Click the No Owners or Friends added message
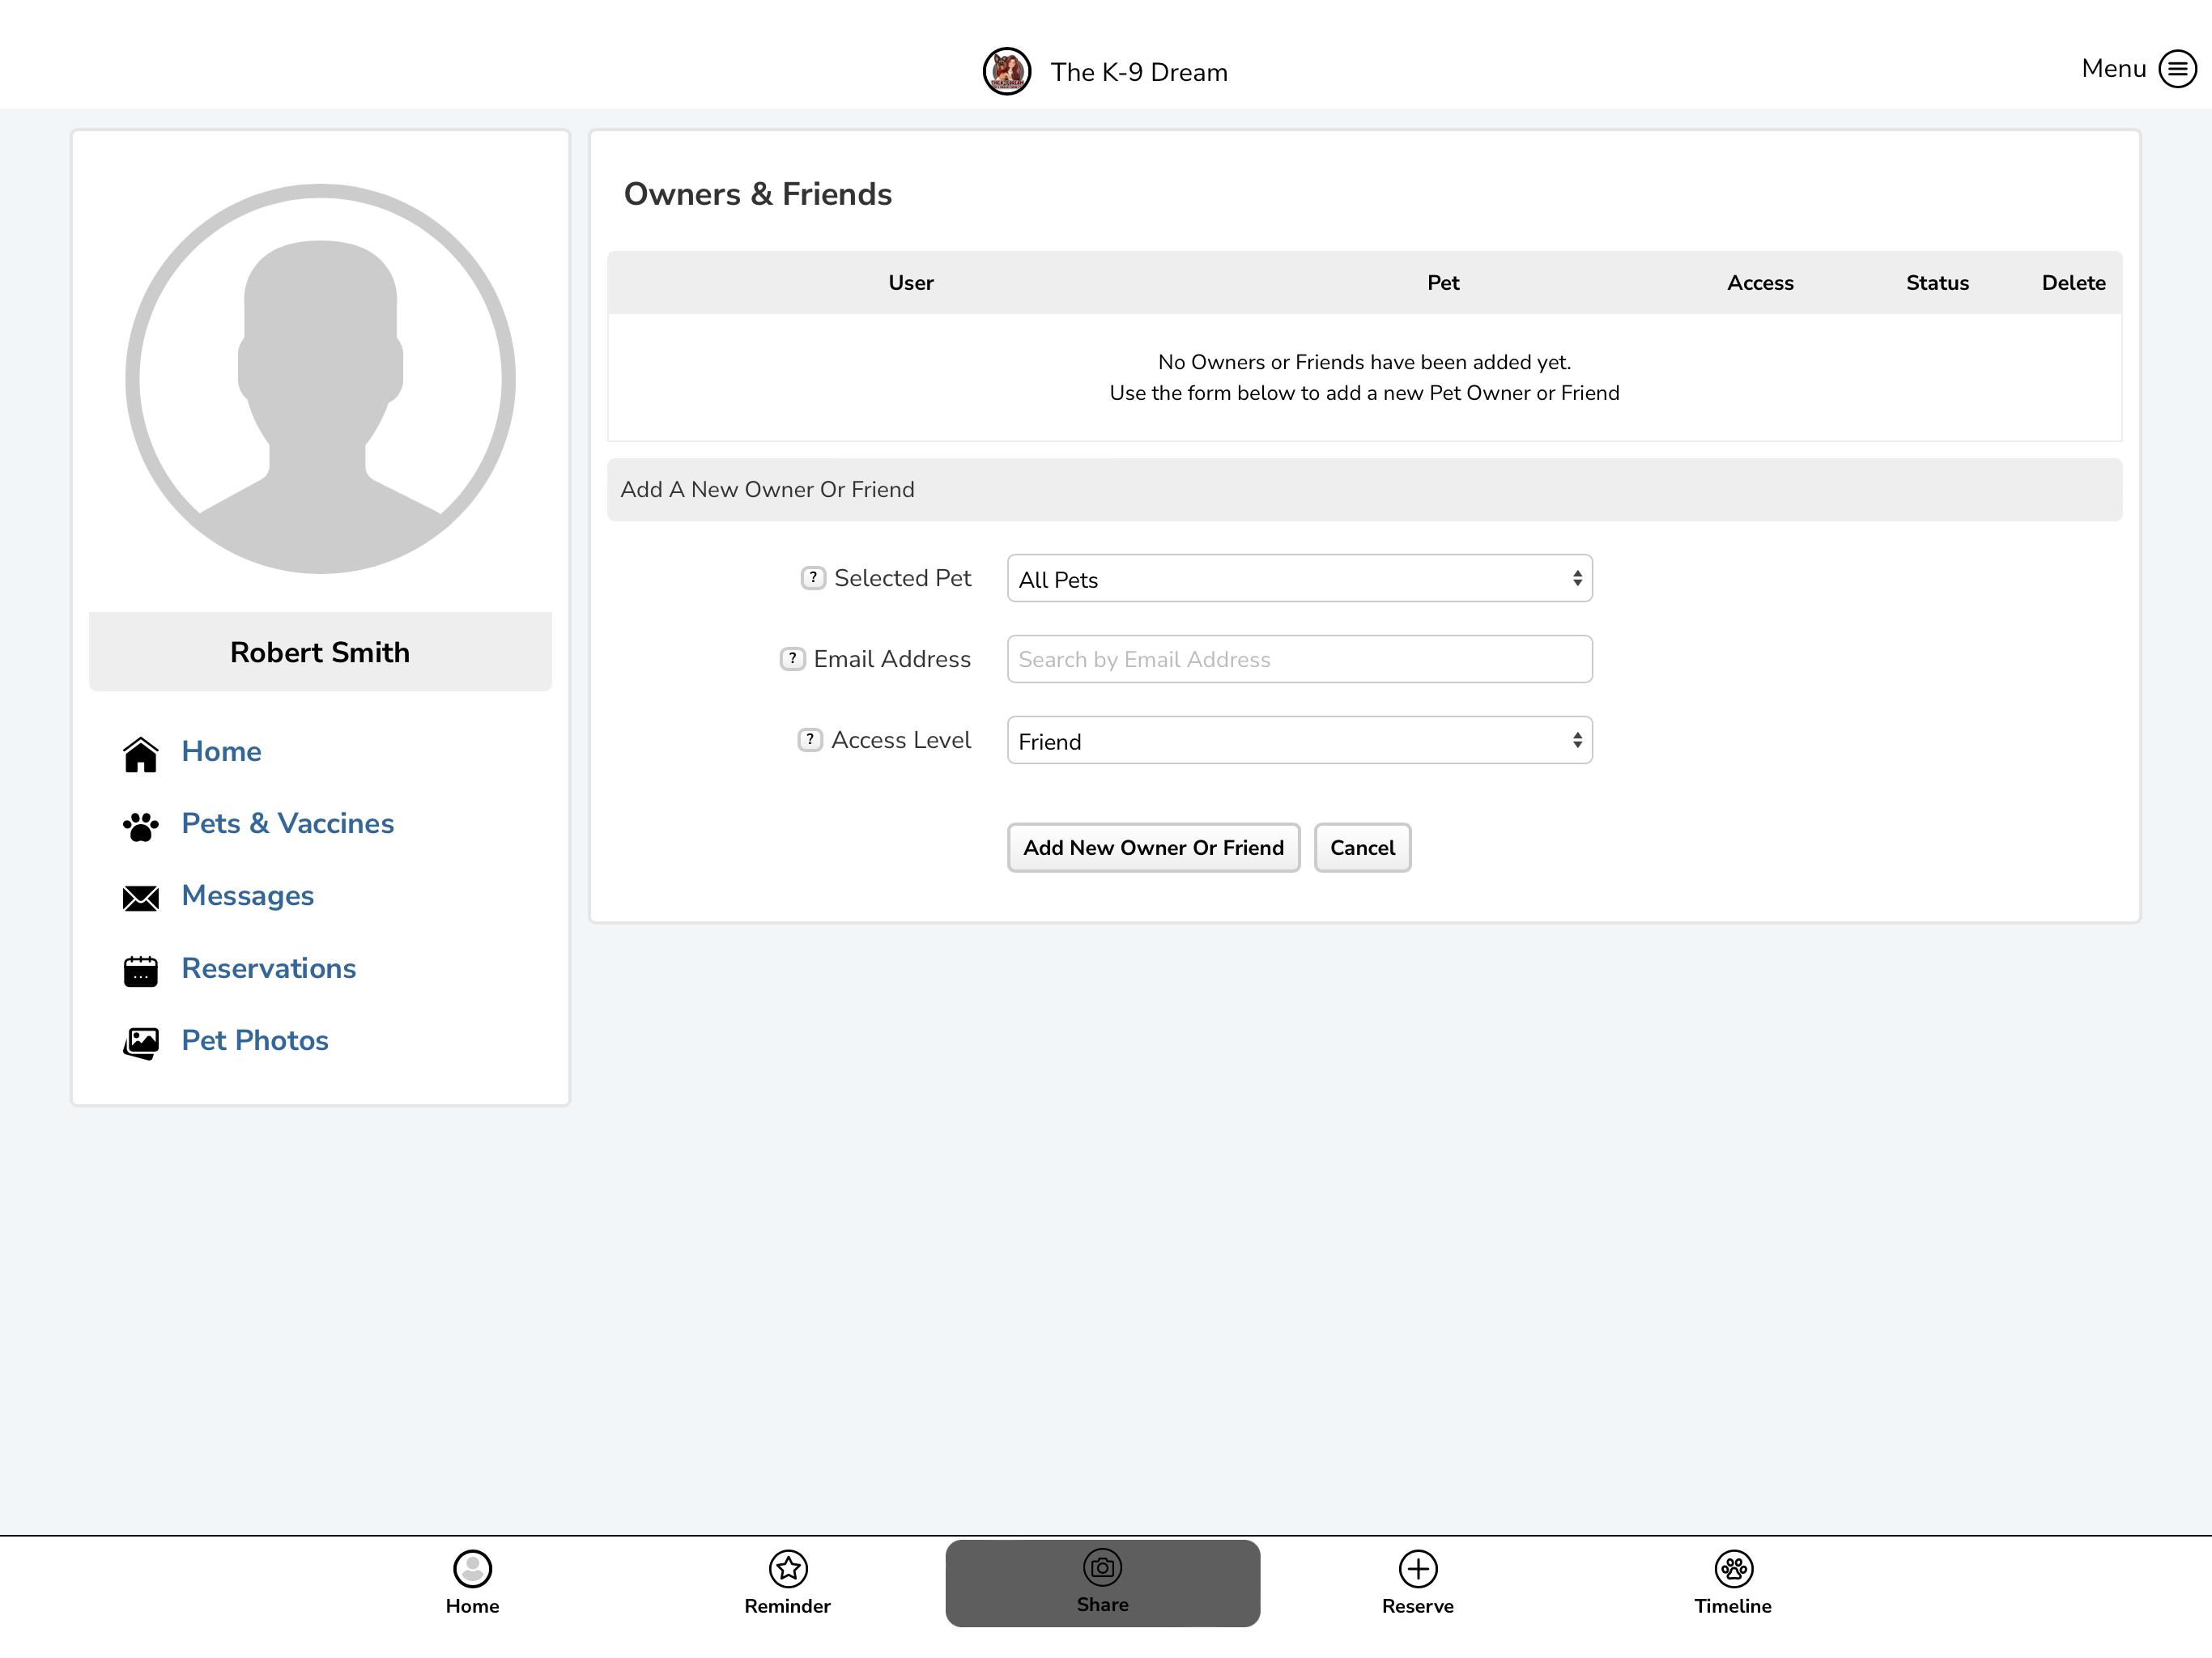The height and width of the screenshot is (1658, 2212). tap(1364, 377)
